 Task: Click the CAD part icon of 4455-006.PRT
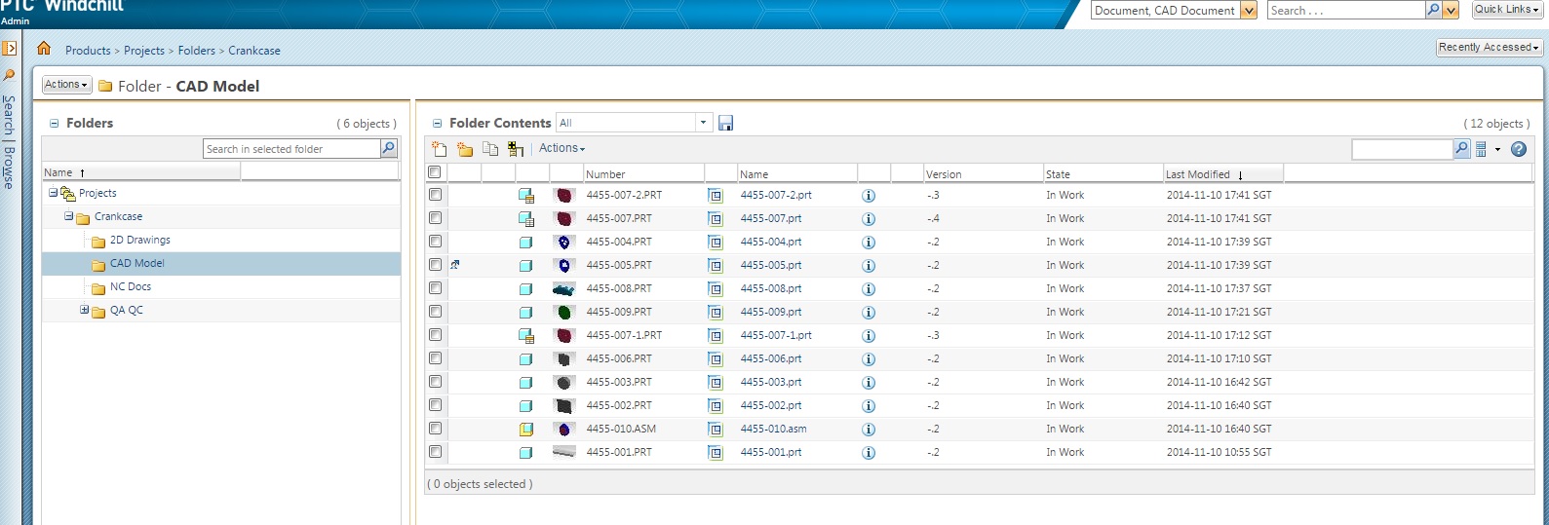pyautogui.click(x=526, y=359)
